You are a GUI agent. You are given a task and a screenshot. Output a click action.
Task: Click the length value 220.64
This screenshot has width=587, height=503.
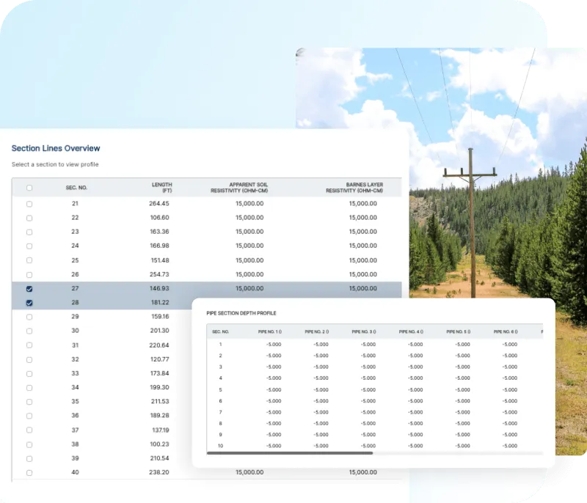pyautogui.click(x=159, y=345)
